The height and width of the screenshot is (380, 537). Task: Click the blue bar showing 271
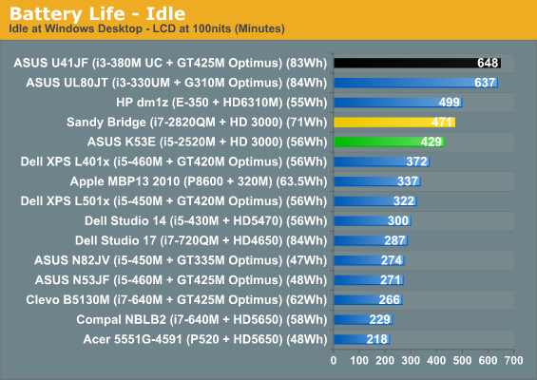(x=369, y=280)
